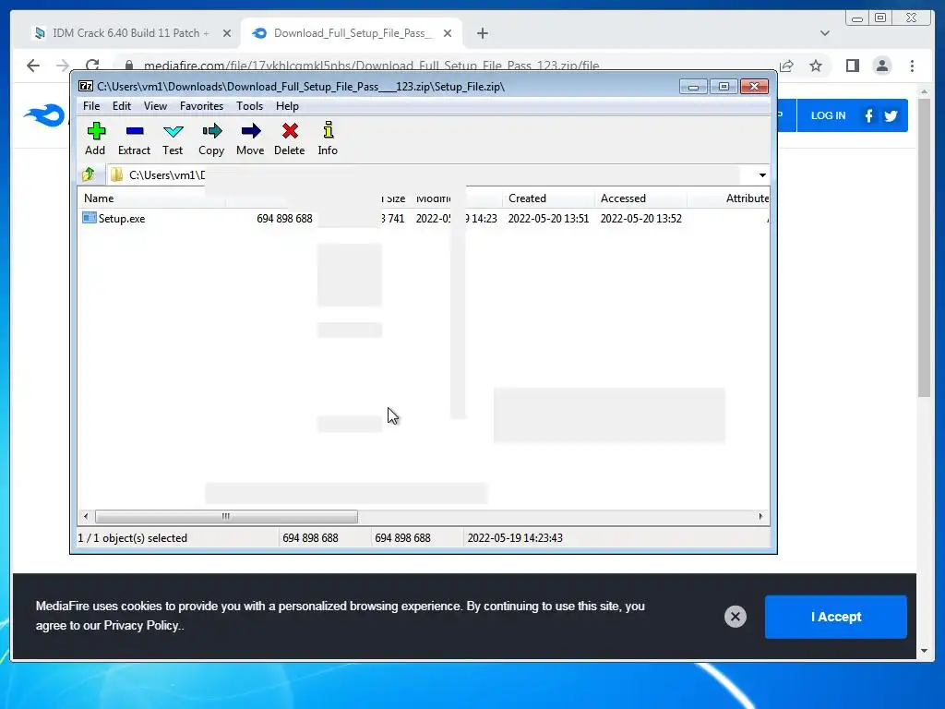The width and height of the screenshot is (945, 709).
Task: View site security lock icon
Action: pos(128,66)
